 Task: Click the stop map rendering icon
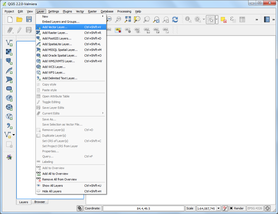[225, 208]
